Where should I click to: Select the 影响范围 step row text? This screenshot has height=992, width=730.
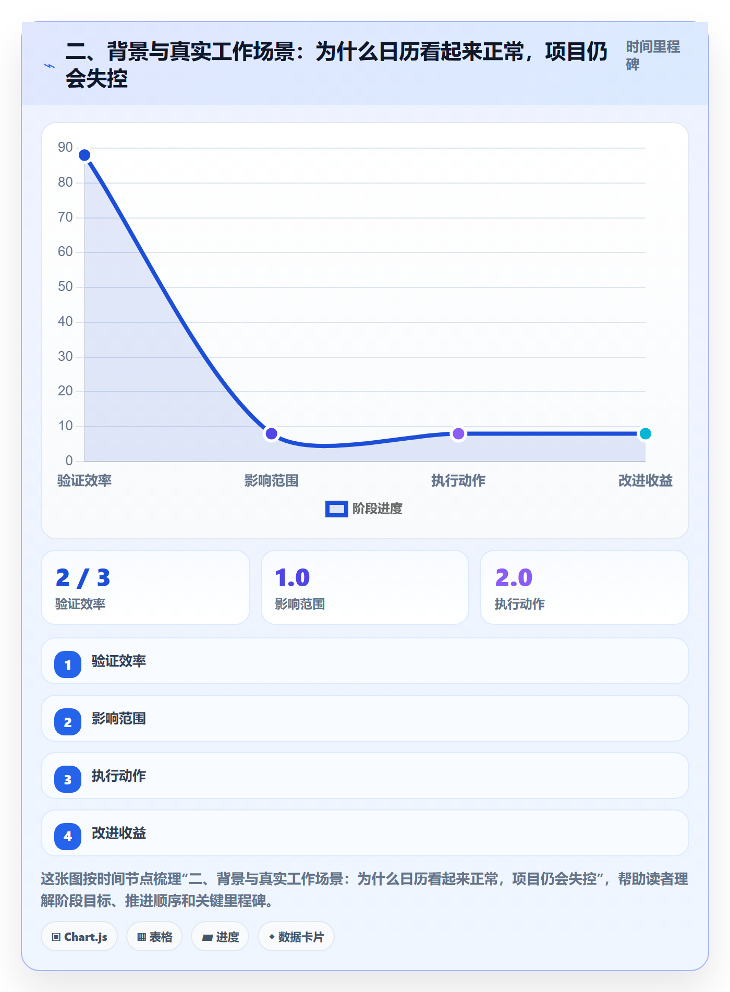tap(119, 718)
